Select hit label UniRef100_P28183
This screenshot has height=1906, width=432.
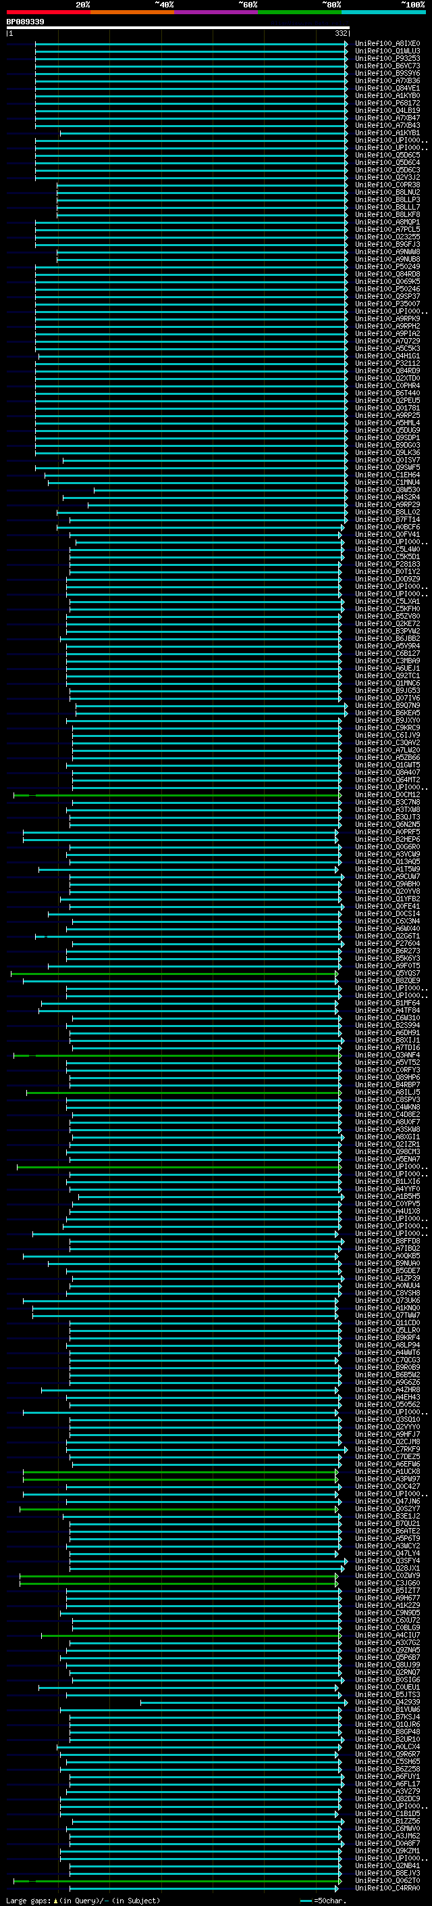[387, 565]
